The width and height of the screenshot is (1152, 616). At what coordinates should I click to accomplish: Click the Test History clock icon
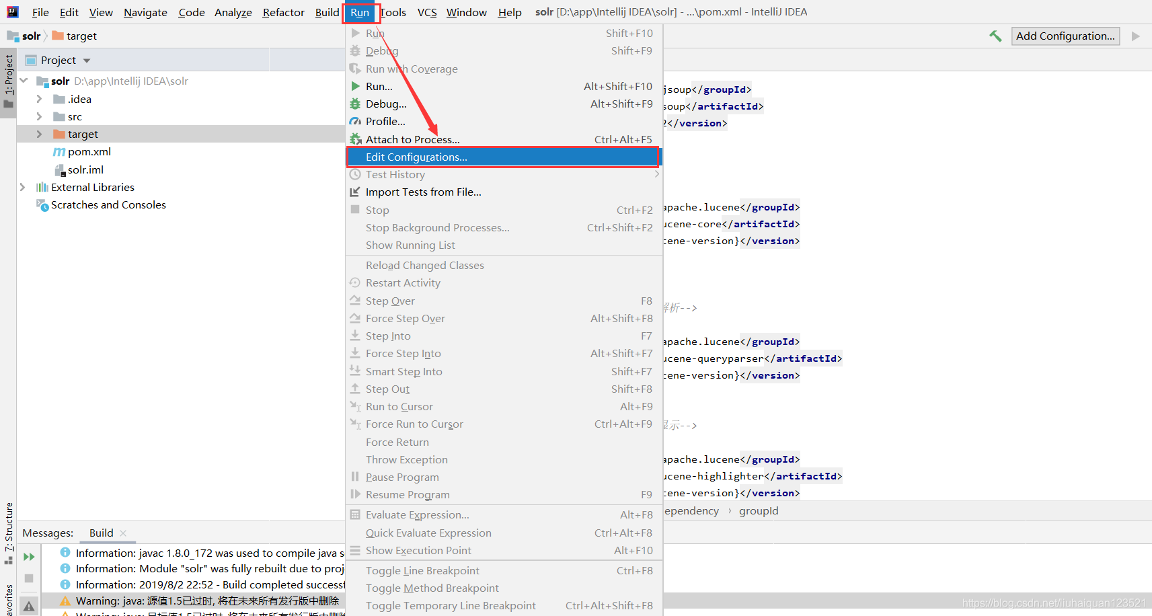pos(355,174)
